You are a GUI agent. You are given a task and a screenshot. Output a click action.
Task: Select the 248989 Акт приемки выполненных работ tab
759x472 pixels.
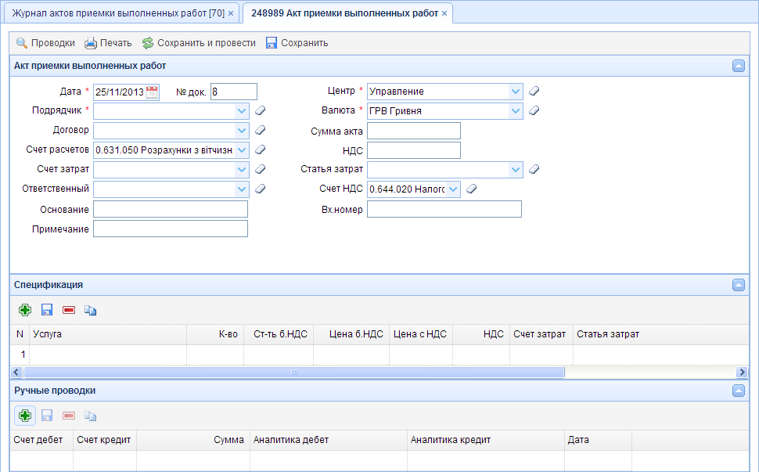(344, 13)
